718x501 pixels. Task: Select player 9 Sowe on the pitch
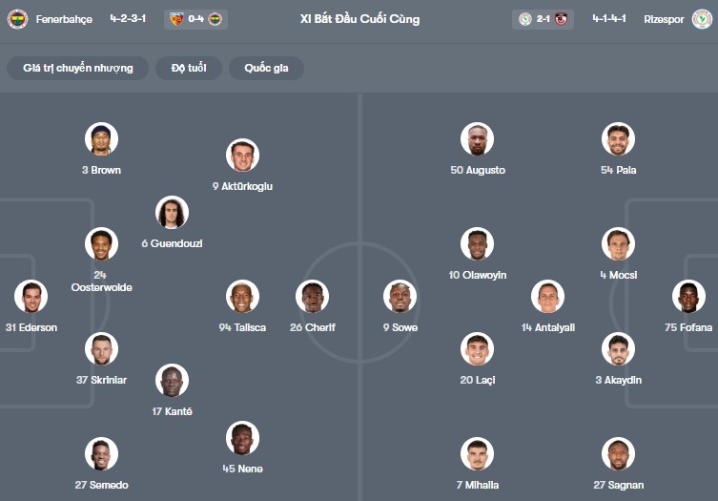pyautogui.click(x=400, y=297)
